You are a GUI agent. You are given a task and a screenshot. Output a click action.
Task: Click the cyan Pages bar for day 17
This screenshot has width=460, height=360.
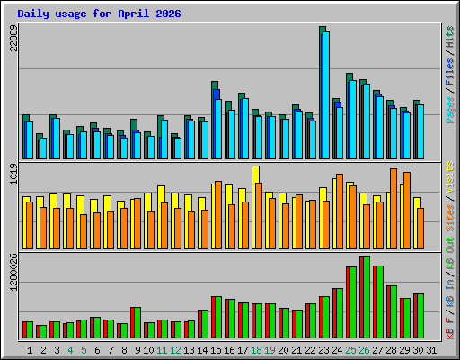coord(245,129)
